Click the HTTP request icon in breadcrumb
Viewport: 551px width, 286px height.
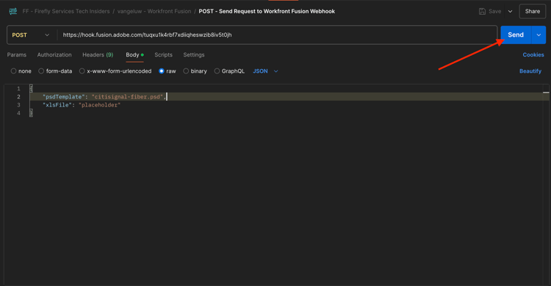13,11
